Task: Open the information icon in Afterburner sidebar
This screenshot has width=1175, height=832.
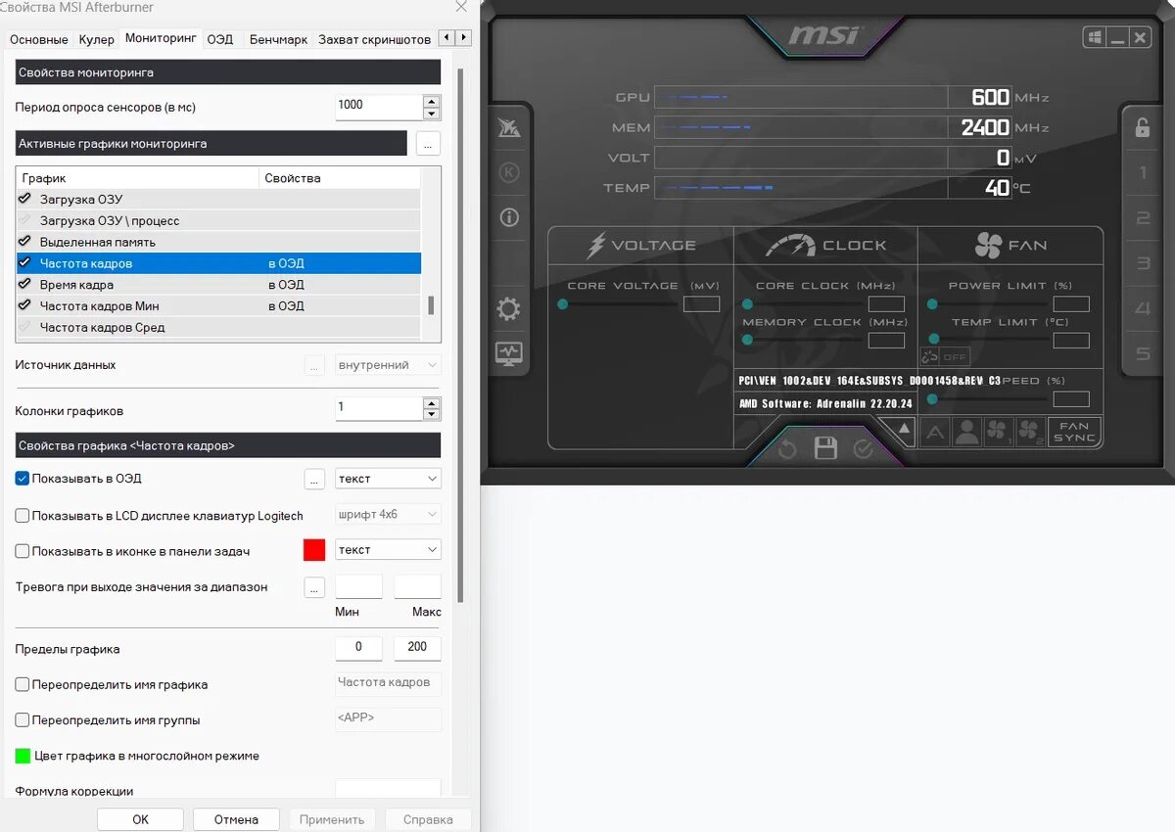Action: coord(509,217)
